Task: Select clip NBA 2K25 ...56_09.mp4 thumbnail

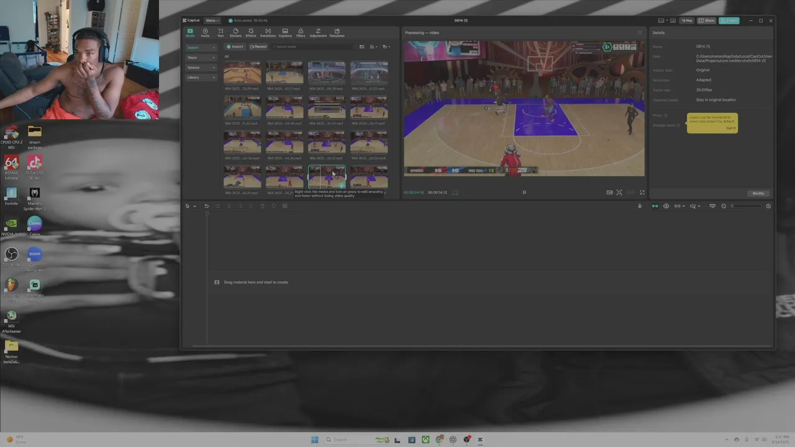Action: click(242, 73)
